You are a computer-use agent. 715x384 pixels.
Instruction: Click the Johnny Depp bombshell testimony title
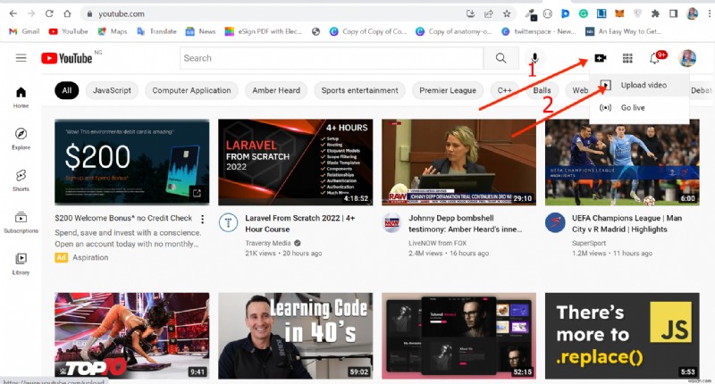[x=466, y=223]
